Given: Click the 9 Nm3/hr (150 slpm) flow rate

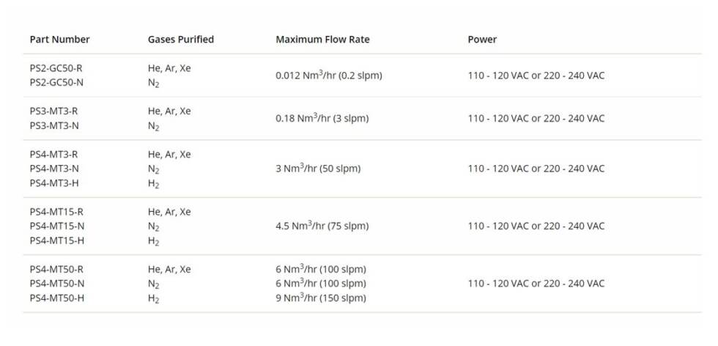Looking at the screenshot, I should 320,298.
